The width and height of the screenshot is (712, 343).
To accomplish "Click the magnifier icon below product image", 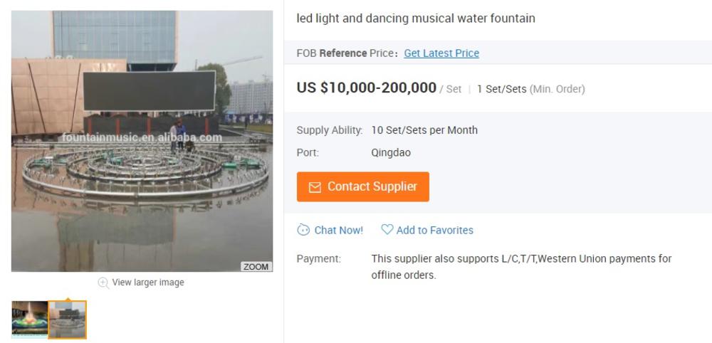I will coord(103,283).
